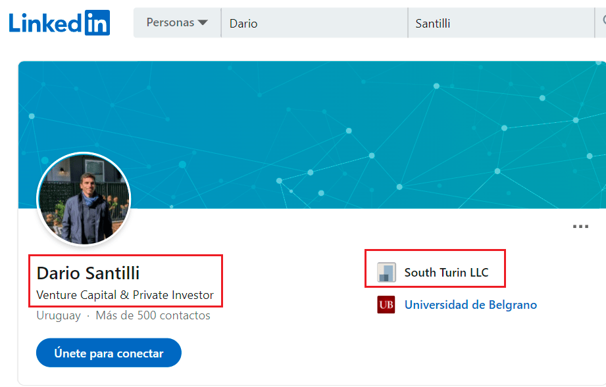Click the Universidad de Belgrano UB logo
The height and width of the screenshot is (387, 606).
coord(386,305)
